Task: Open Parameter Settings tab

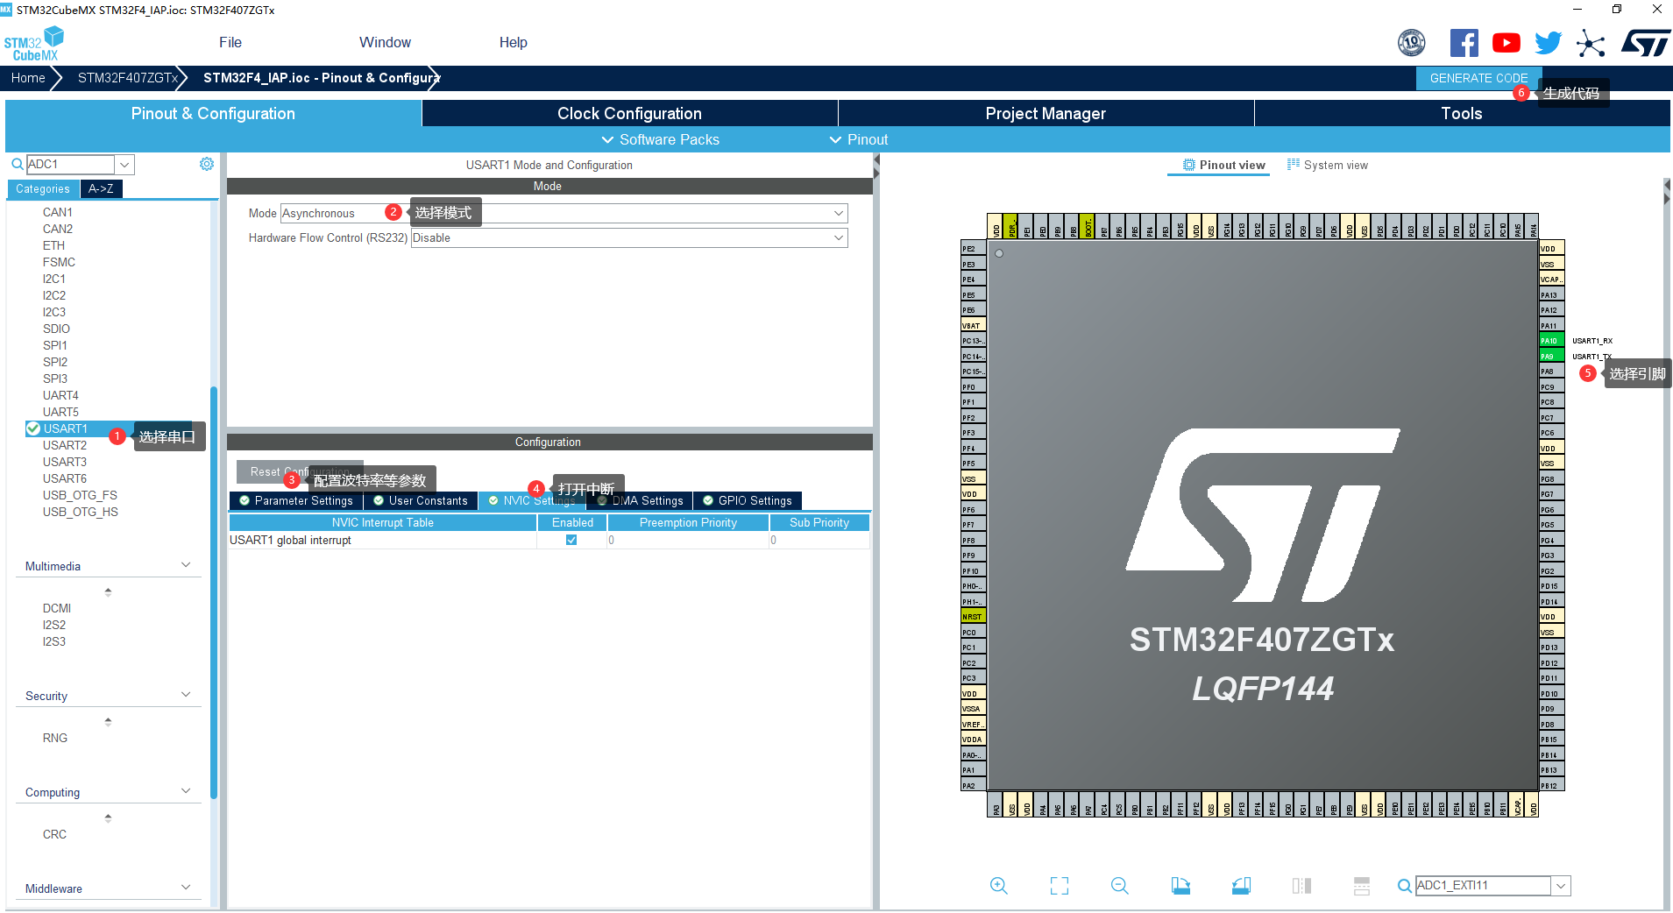Action: point(296,500)
